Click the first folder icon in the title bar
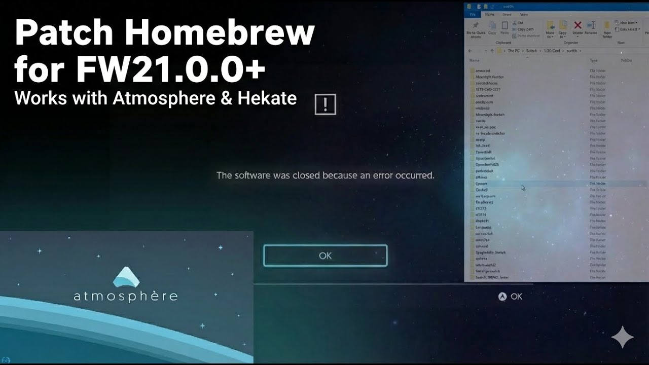 (469, 7)
